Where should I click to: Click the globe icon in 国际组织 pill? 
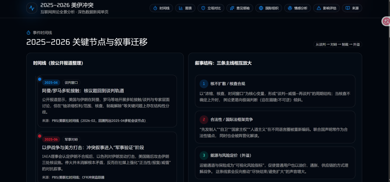tap(261, 8)
